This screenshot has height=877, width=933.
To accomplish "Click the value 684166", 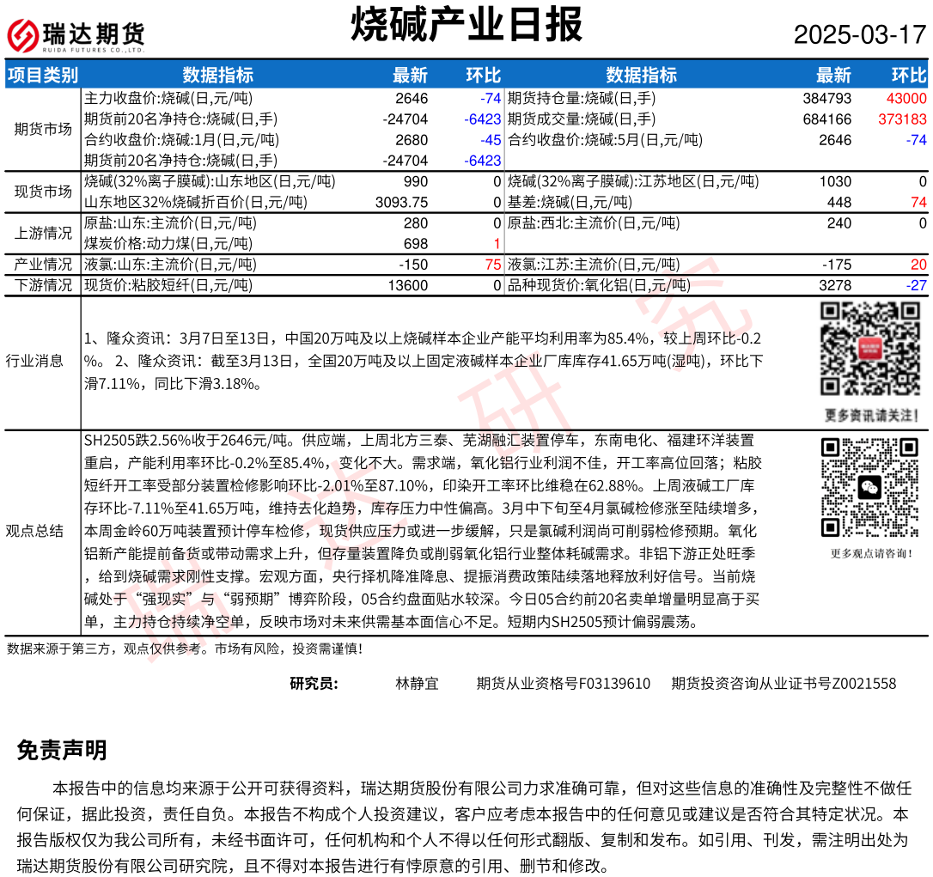I will tap(827, 119).
